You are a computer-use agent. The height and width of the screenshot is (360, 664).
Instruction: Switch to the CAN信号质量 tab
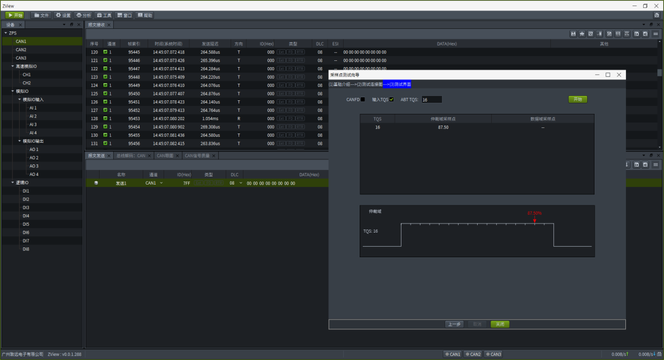[x=196, y=156]
